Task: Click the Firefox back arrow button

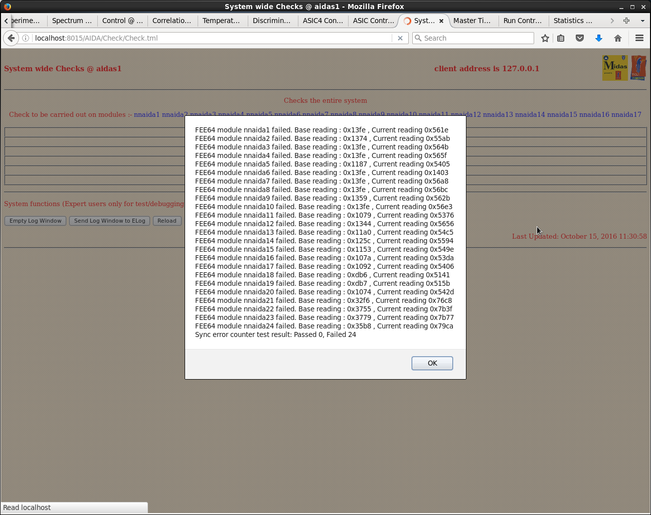Action: point(11,38)
